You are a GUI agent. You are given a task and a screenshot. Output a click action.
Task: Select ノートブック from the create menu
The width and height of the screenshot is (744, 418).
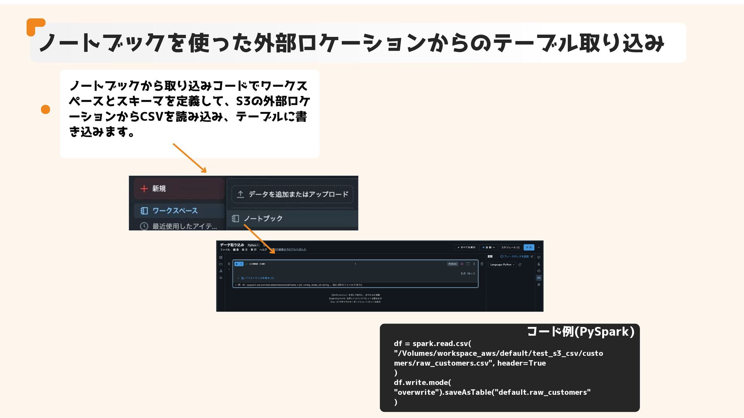point(263,218)
